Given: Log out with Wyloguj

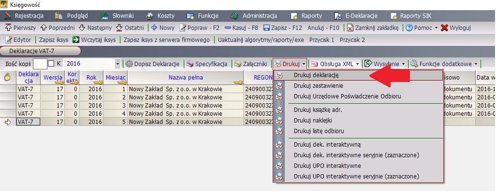Looking at the screenshot, I should pyautogui.click(x=456, y=28).
